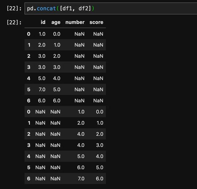Click the 'number' column header

tap(75, 22)
